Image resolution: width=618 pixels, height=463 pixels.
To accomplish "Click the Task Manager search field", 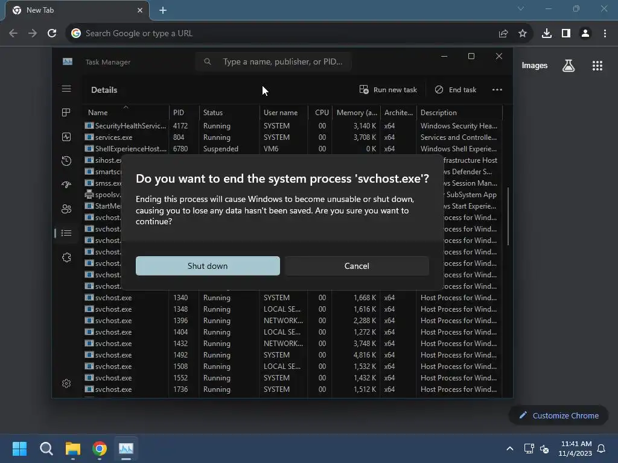I will [273, 62].
